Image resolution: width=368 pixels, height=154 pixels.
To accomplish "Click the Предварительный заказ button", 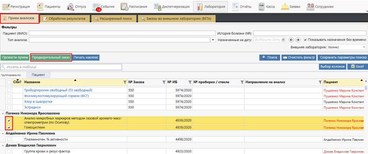I will pyautogui.click(x=51, y=57).
